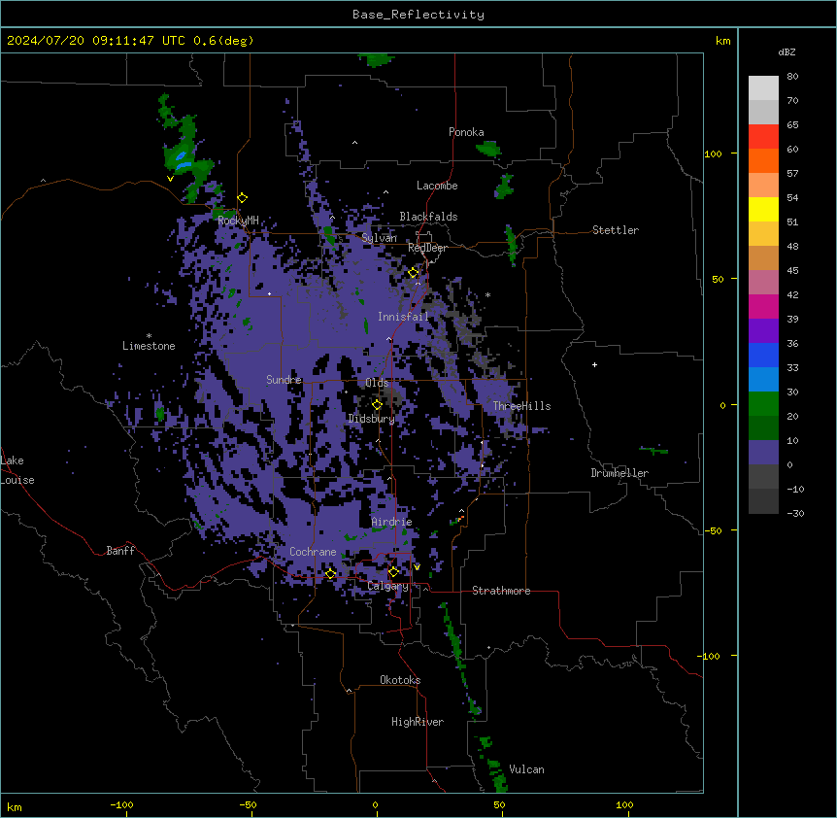Click the yellow diamond marker below RedDeer
This screenshot has height=818, width=837.
tap(414, 273)
